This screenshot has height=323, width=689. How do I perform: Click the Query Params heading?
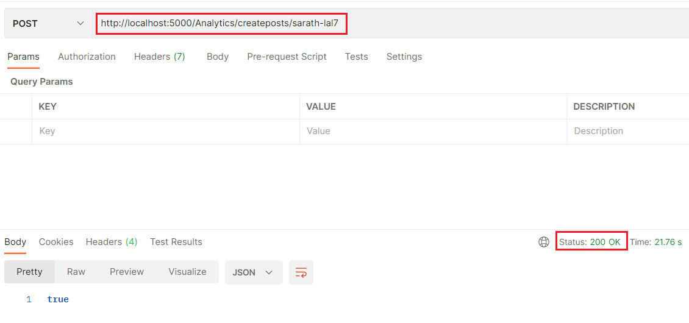point(41,82)
